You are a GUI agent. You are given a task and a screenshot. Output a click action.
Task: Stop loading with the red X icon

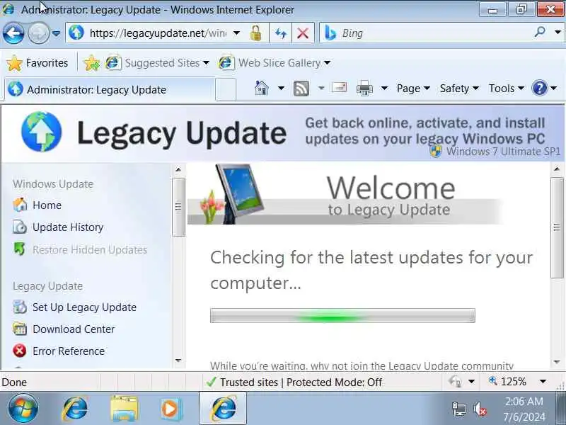pos(303,33)
